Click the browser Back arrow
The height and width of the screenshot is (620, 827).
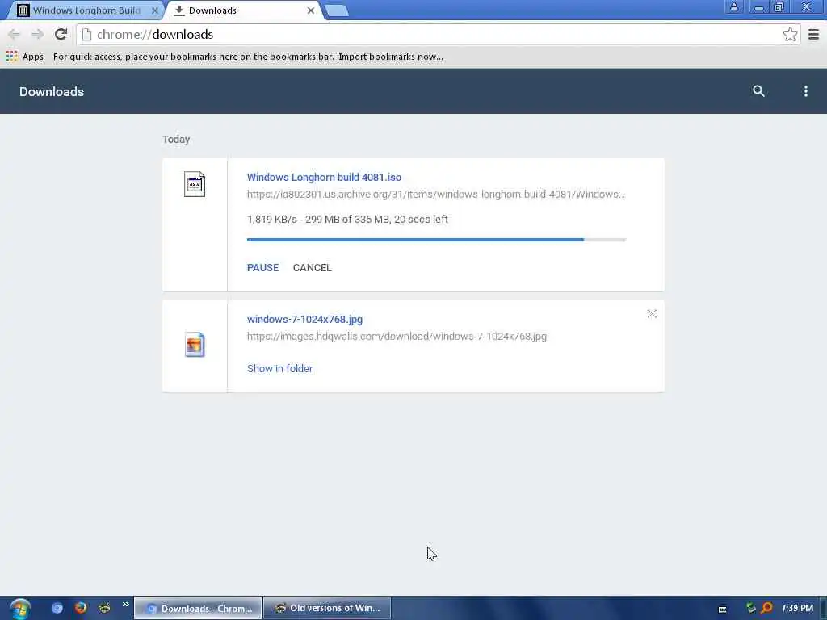pos(15,34)
